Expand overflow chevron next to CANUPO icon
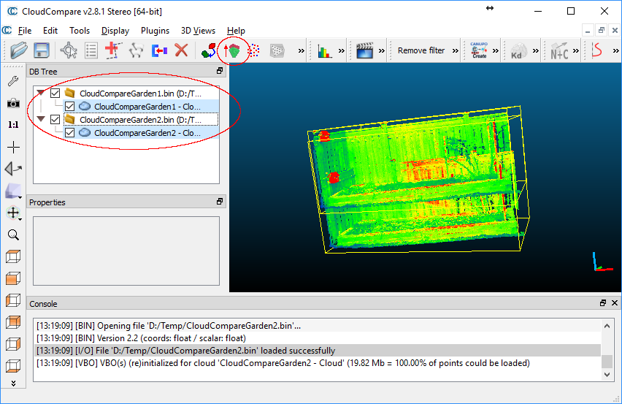 coord(496,51)
